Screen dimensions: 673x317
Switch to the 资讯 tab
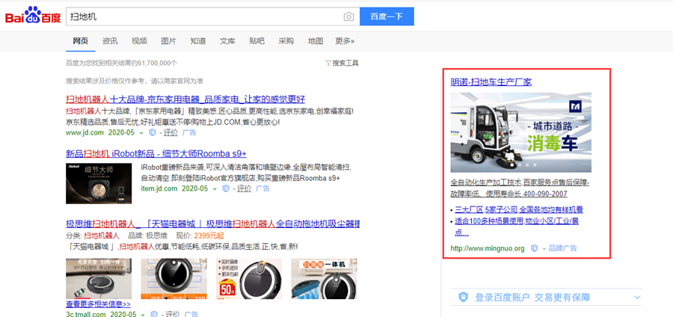[x=110, y=41]
